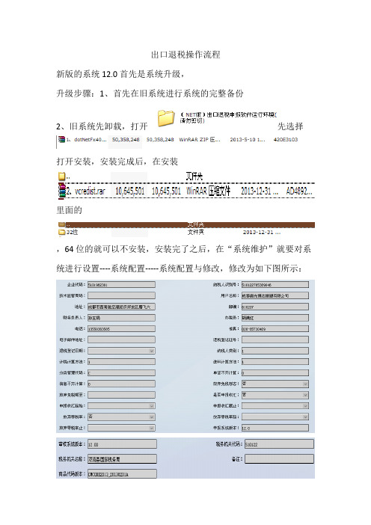Click the 电话 phone number field
The height and width of the screenshot is (525, 371).
[x=121, y=329]
